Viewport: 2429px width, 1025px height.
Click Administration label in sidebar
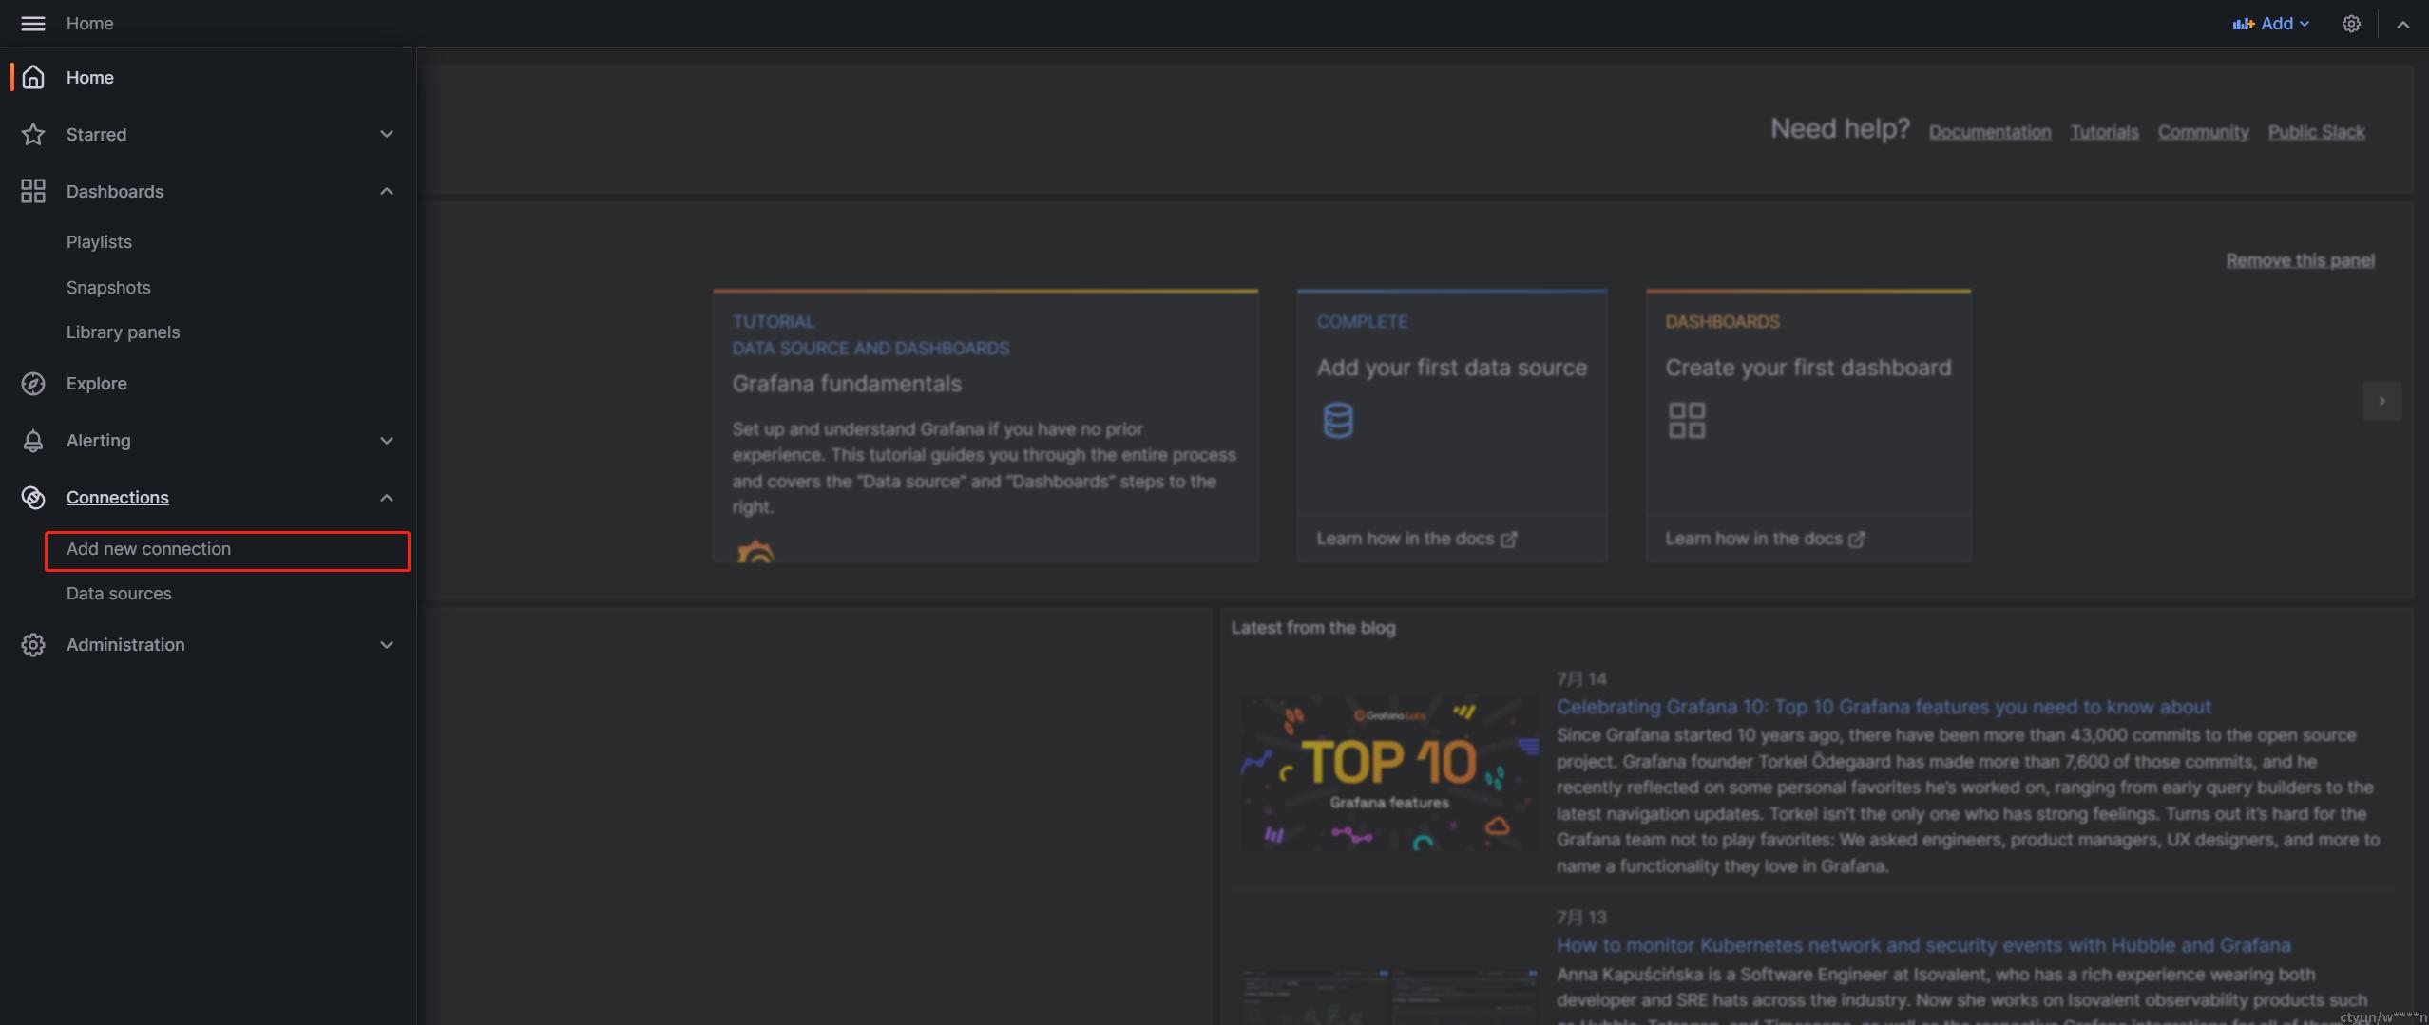[125, 645]
